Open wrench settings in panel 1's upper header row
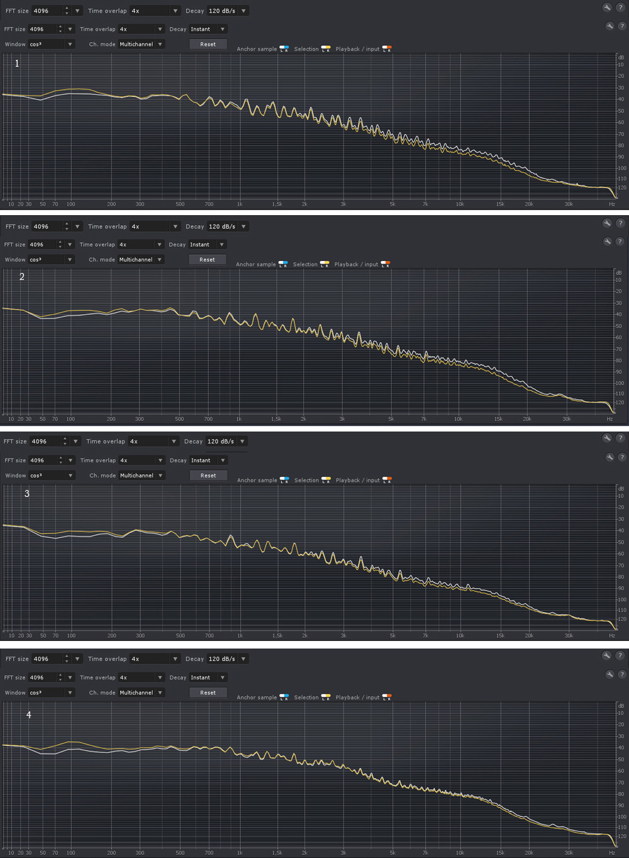This screenshot has width=629, height=858. tap(607, 8)
